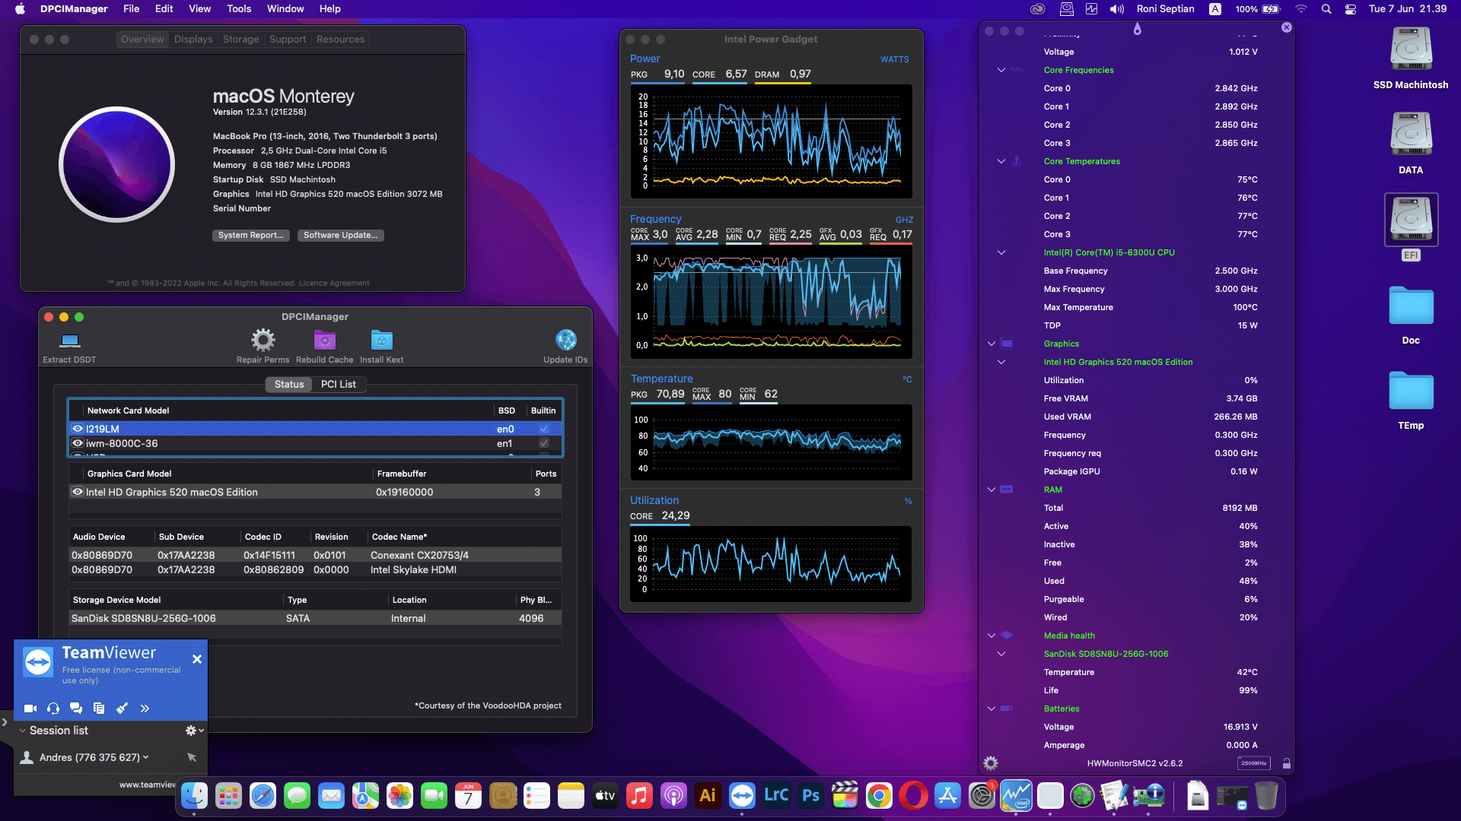Click Extract DSDT icon in DPCIManager
1461x821 pixels.
70,340
